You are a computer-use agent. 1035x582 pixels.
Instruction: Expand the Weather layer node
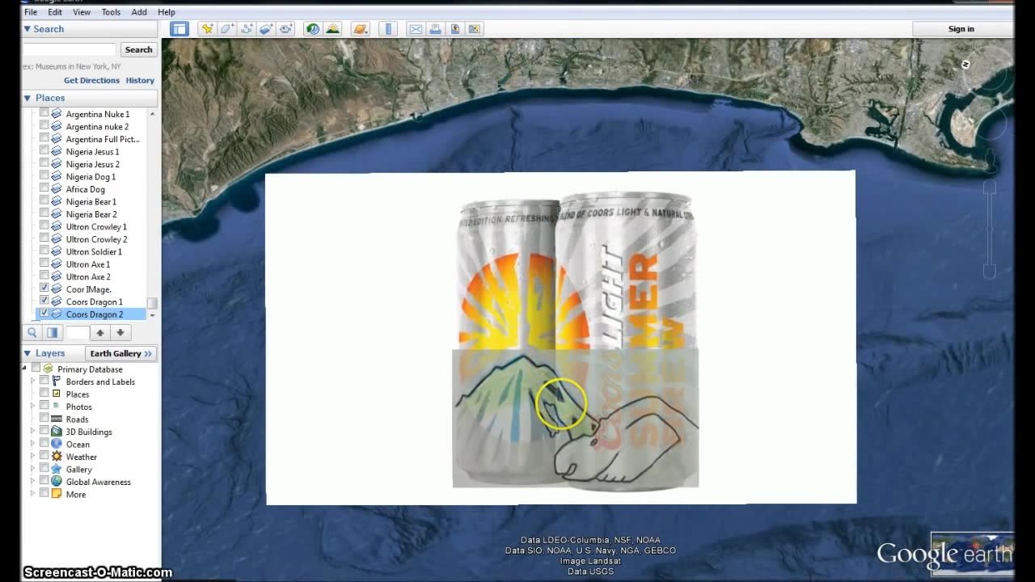tap(33, 457)
